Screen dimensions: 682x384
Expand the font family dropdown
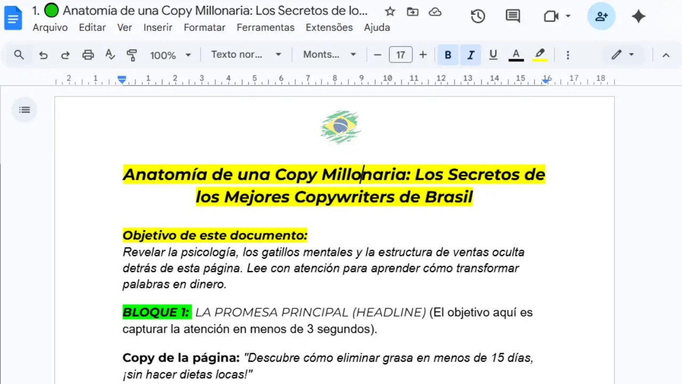point(329,54)
